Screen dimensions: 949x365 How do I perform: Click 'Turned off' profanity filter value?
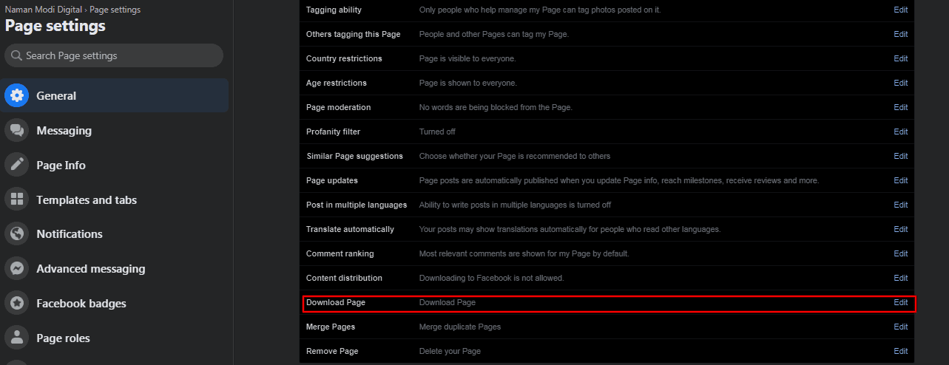coord(437,132)
